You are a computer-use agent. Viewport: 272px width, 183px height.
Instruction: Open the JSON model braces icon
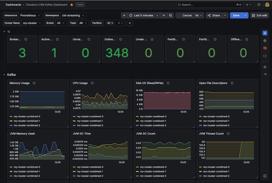tap(265, 56)
